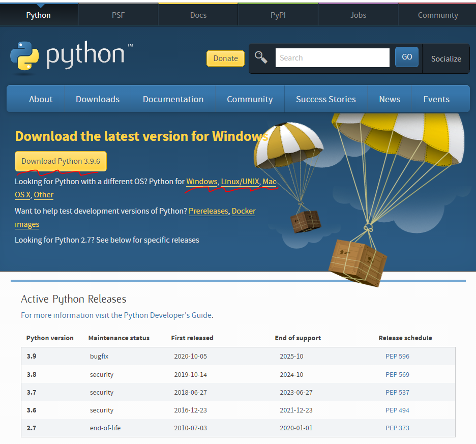Follow the Linux/UNIX download link
Image resolution: width=476 pixels, height=444 pixels.
pos(240,182)
